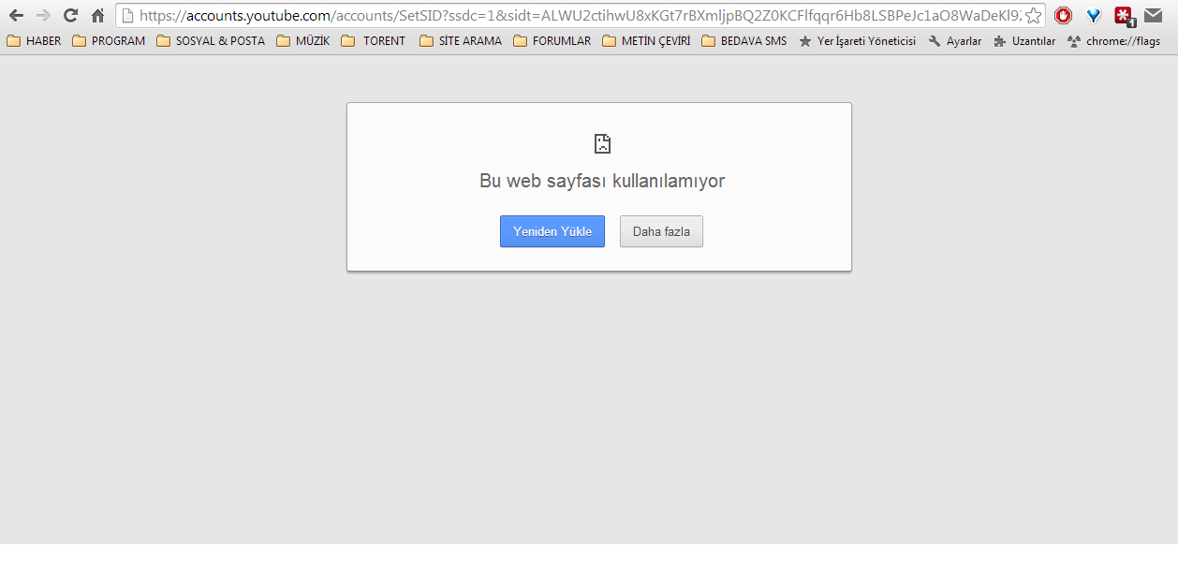Open the PROGRAM bookmarks folder
1178x575 pixels.
tap(109, 41)
